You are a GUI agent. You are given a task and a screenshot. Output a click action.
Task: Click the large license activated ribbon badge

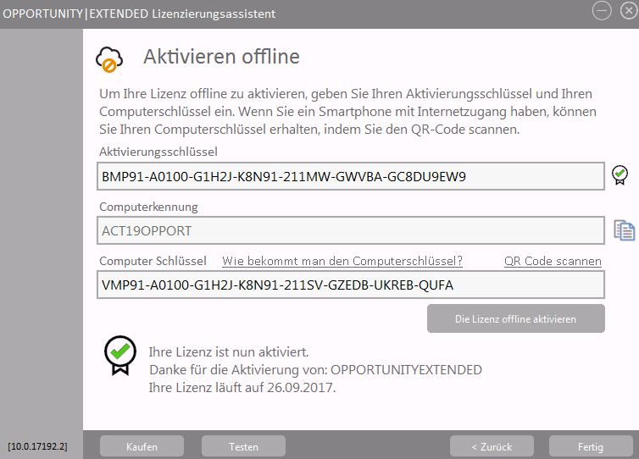click(119, 355)
